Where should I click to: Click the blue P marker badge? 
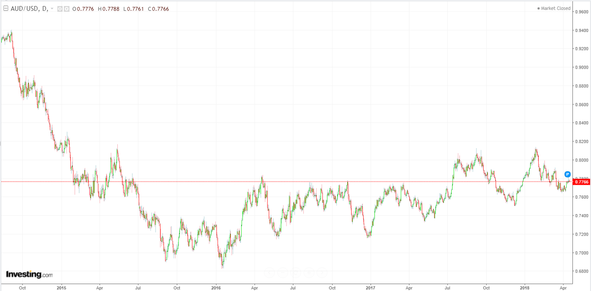[568, 174]
